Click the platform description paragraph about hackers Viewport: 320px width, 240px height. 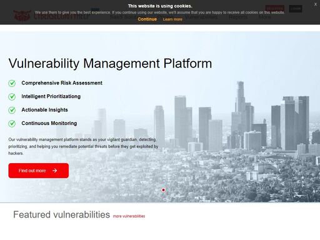pos(83,146)
